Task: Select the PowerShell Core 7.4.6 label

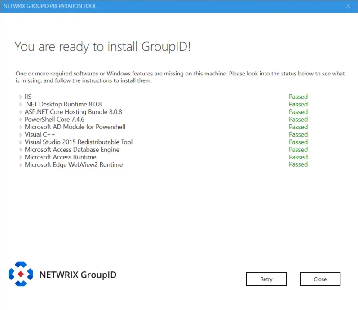Action: pos(54,119)
